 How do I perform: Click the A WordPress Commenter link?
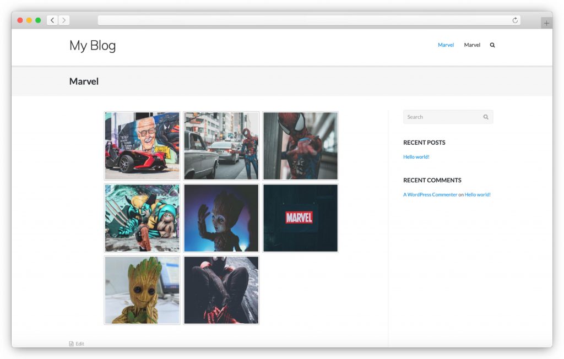[x=430, y=194]
